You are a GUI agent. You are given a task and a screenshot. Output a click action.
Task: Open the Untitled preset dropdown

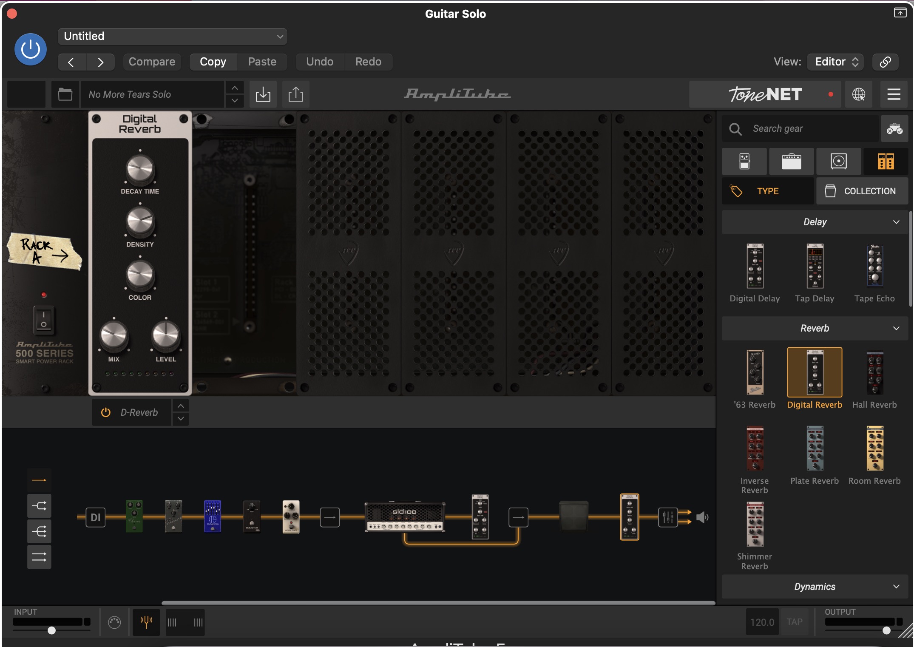(172, 36)
